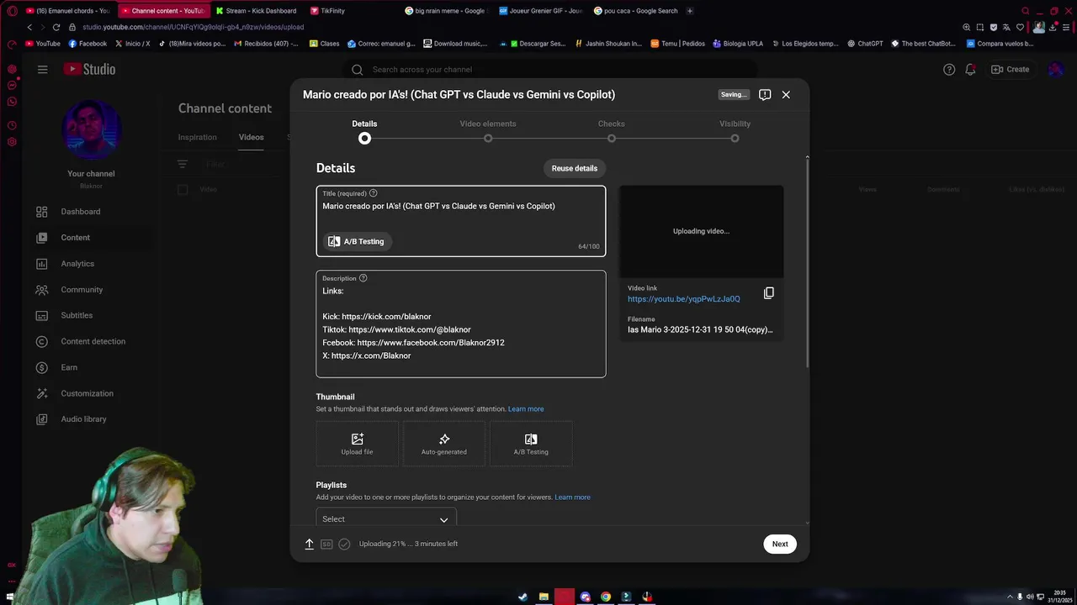Click the channel profile picture in sidebar
The height and width of the screenshot is (605, 1077).
[91, 131]
